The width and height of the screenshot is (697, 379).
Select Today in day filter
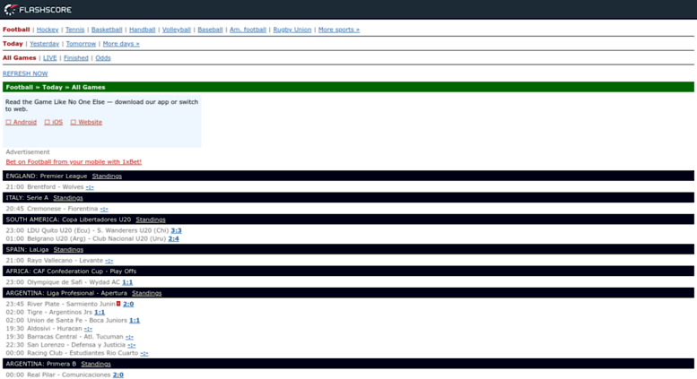click(13, 44)
